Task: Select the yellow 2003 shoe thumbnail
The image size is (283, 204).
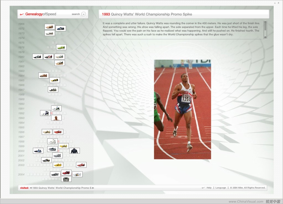Action: click(x=58, y=165)
